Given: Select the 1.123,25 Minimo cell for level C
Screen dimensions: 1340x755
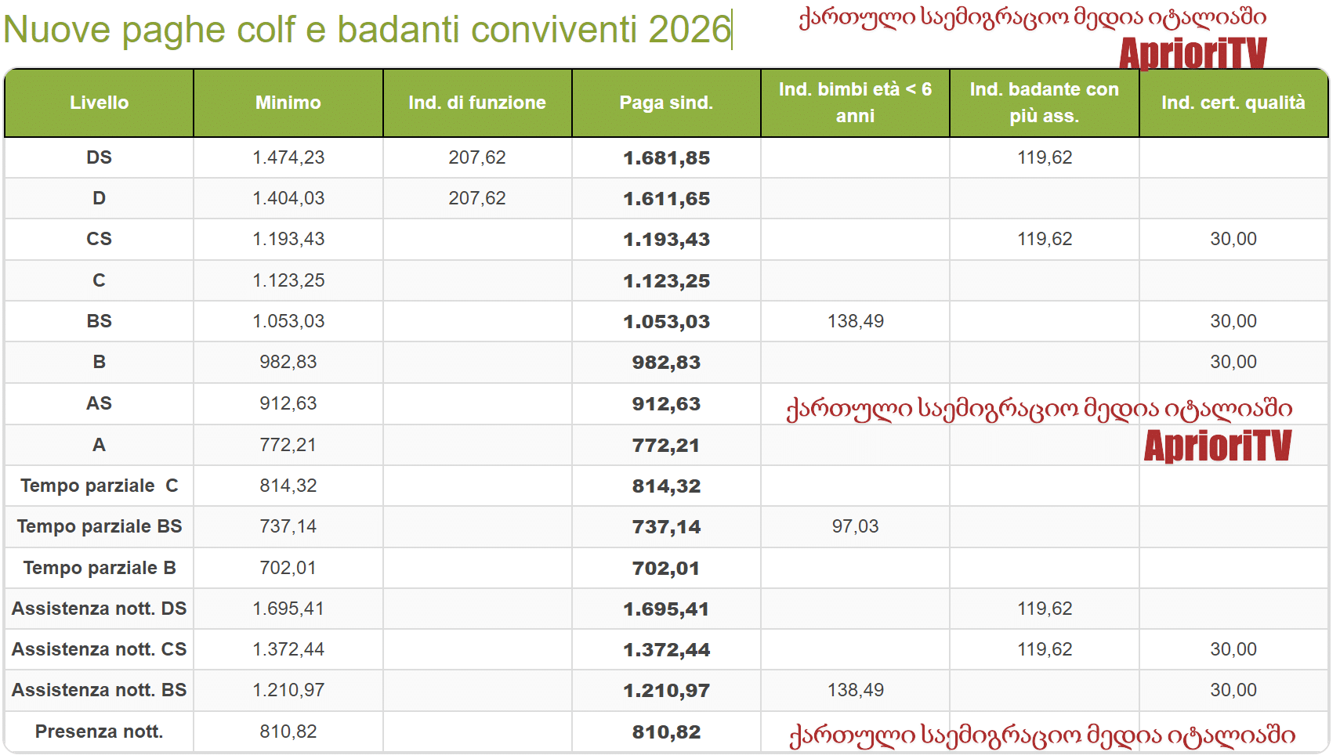Looking at the screenshot, I should point(288,280).
